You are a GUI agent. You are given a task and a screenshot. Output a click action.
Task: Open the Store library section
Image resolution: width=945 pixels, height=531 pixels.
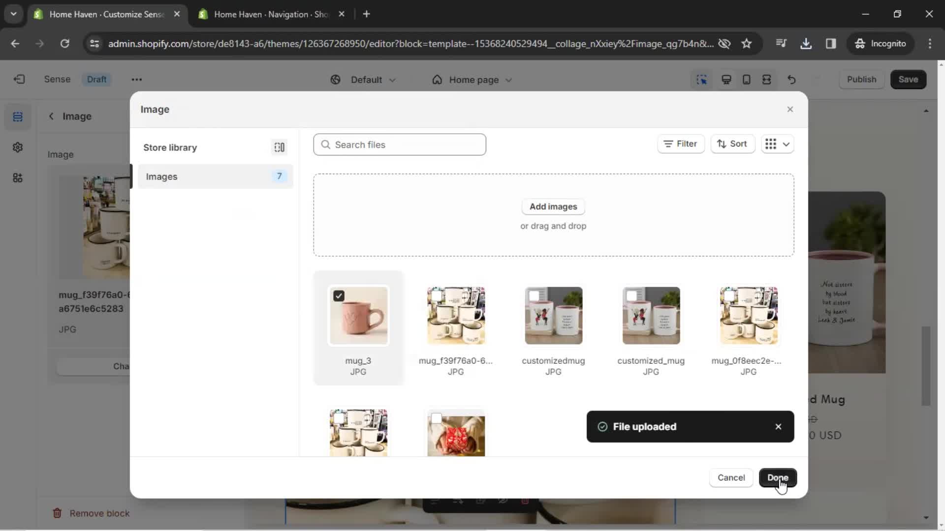coord(169,147)
